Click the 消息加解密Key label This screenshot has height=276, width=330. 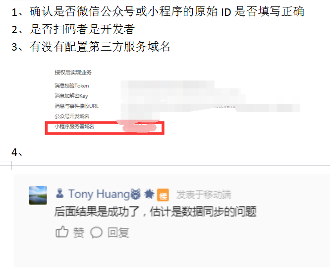(x=71, y=96)
